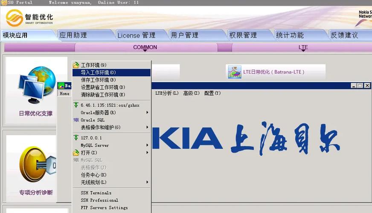This screenshot has height=213, width=372.
Task: Click the LTE日常优化 Batrana-LTE chart icon
Action: click(x=234, y=72)
